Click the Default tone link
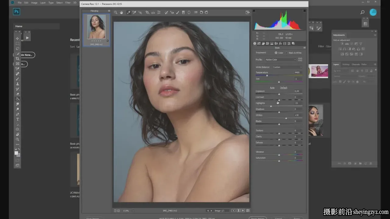This screenshot has width=390, height=219. pos(284,88)
